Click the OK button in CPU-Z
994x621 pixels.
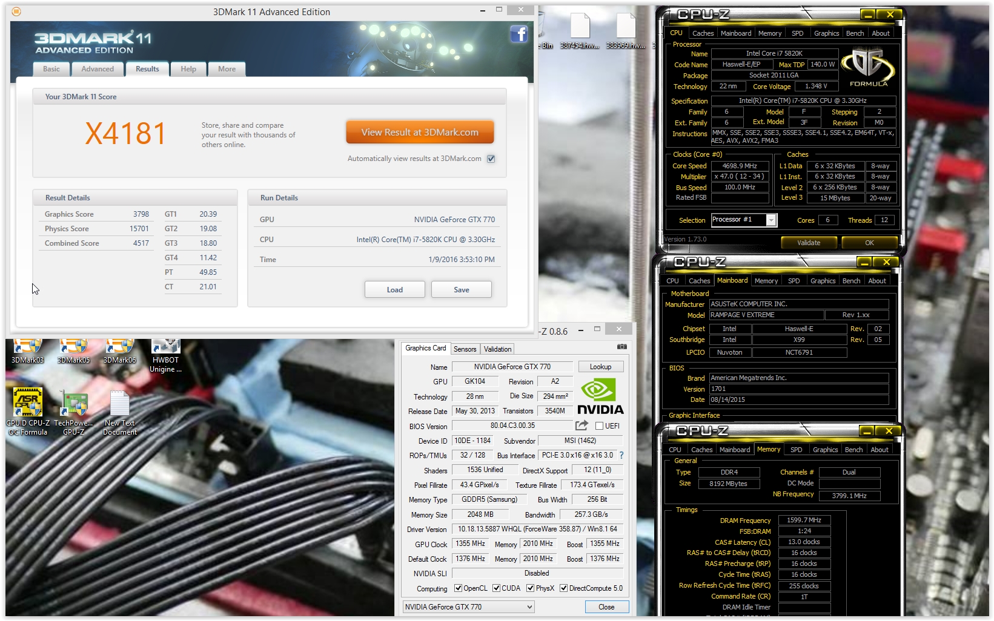[869, 243]
